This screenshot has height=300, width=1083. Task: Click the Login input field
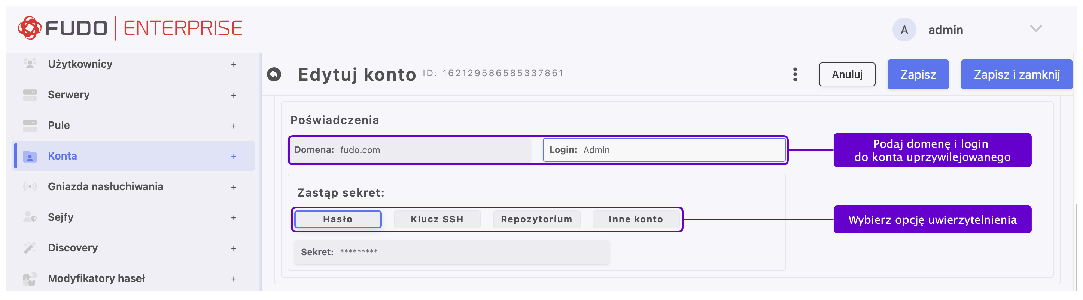(x=681, y=150)
